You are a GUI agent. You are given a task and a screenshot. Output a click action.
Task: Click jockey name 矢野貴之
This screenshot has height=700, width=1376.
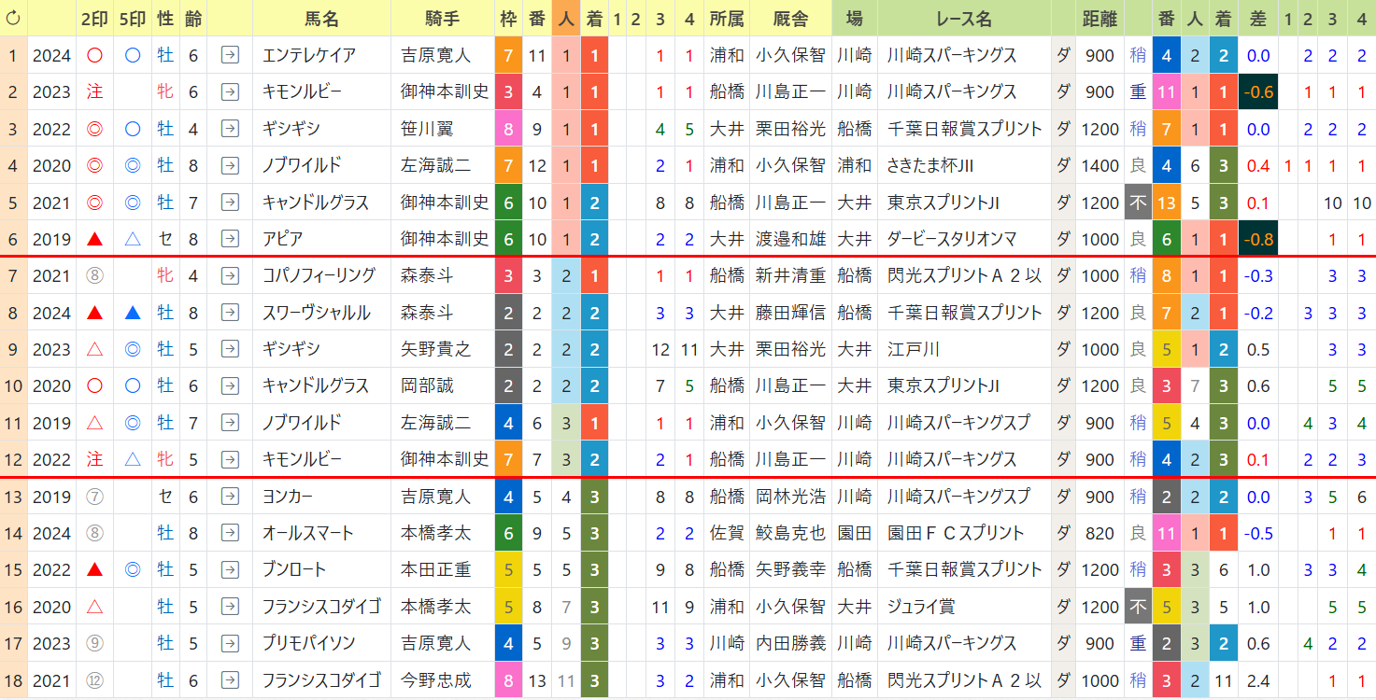pos(435,349)
